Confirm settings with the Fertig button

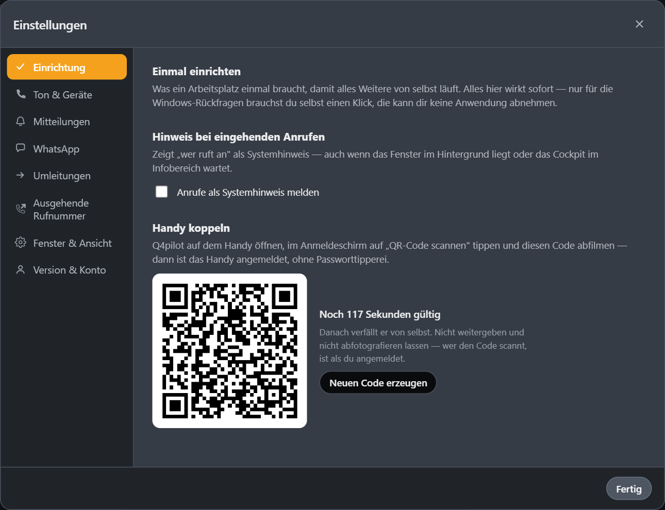pos(629,489)
